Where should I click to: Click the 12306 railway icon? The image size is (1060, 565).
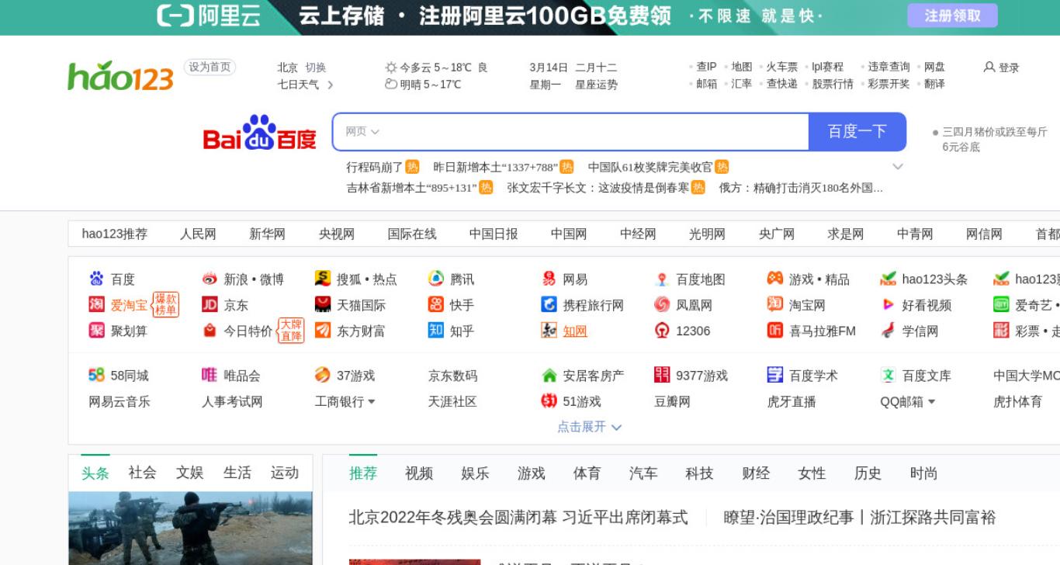pos(662,331)
